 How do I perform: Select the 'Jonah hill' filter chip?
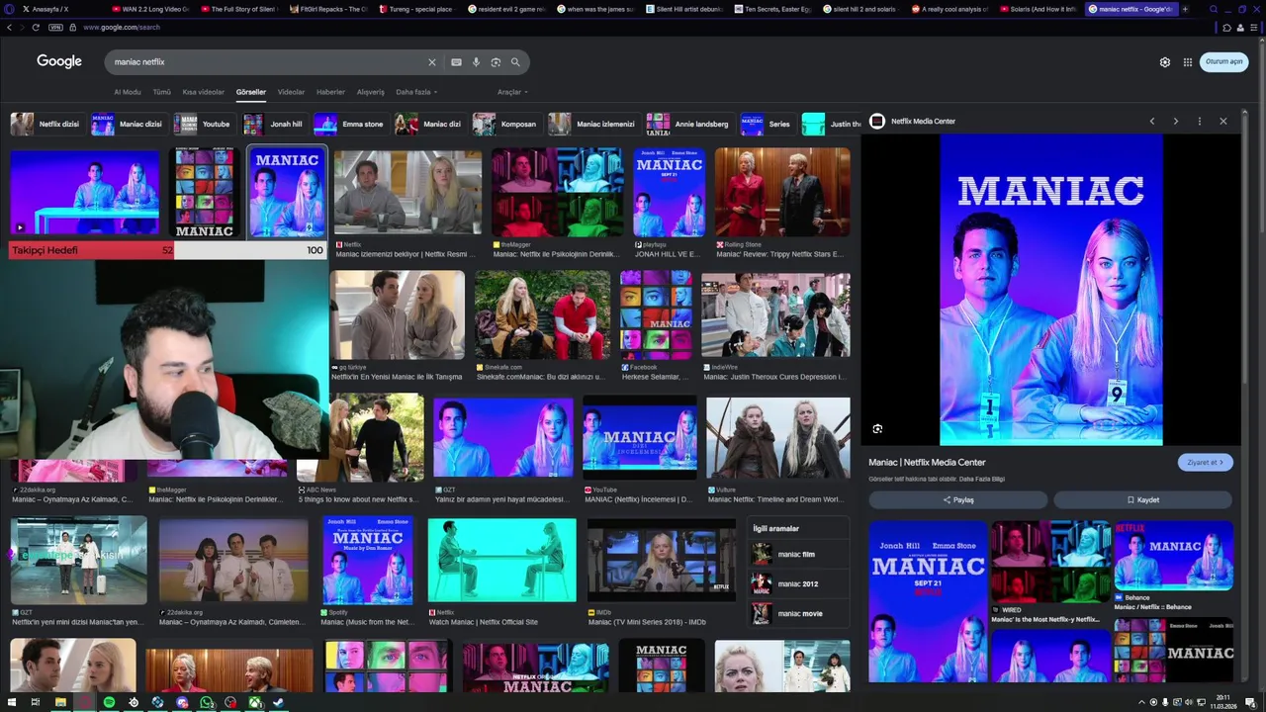pyautogui.click(x=274, y=124)
